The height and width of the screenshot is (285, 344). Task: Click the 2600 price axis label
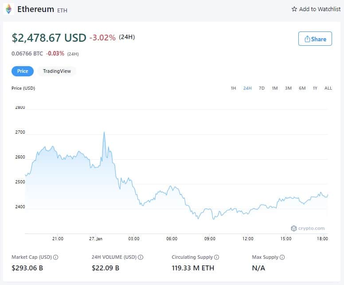click(20, 157)
